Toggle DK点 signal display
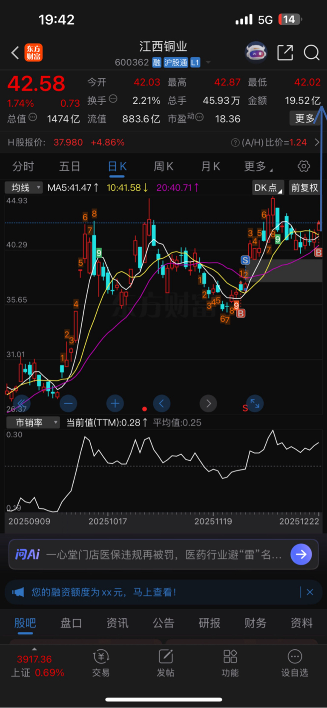 268,188
